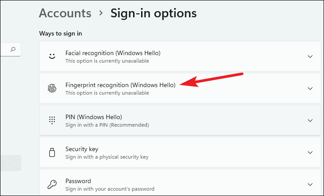Click Sign-in options breadcrumb title

pos(154,14)
